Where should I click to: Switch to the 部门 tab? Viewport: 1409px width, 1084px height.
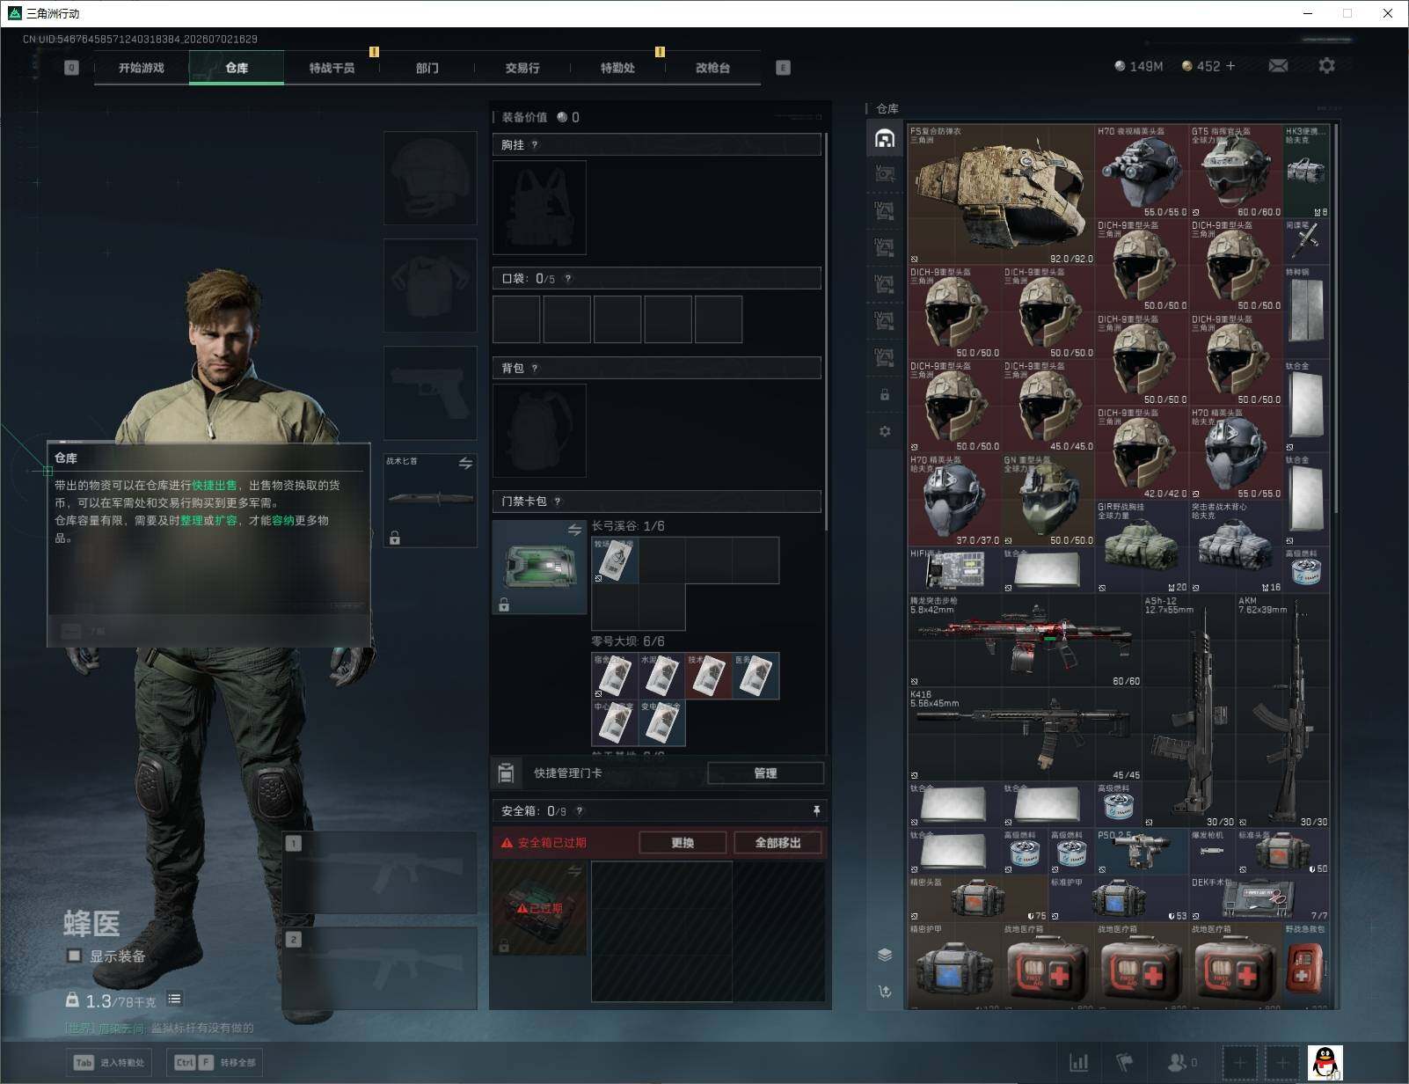[427, 68]
